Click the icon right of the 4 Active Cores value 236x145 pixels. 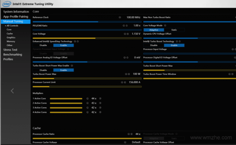100,112
